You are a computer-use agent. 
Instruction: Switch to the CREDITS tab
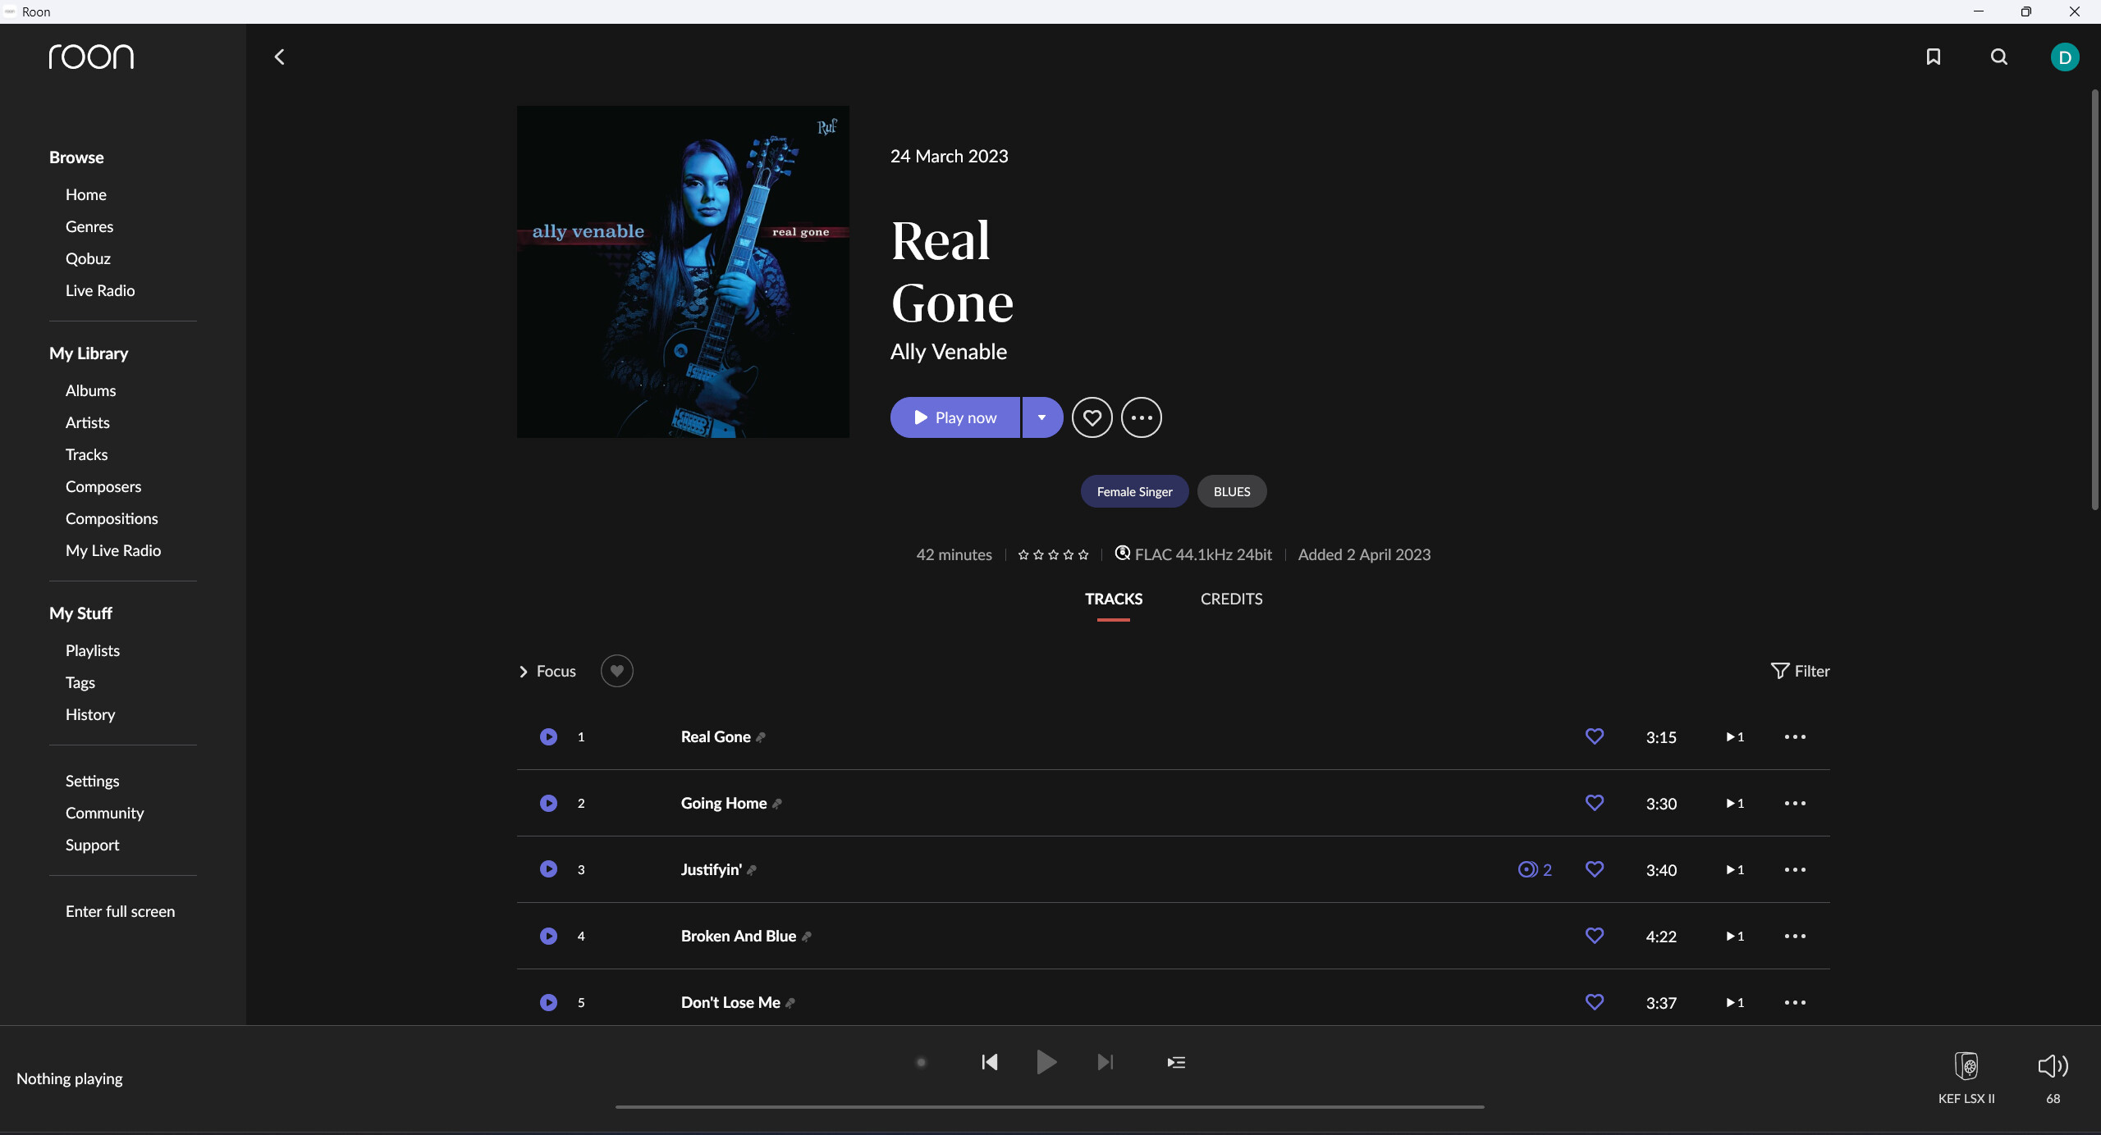click(1231, 599)
